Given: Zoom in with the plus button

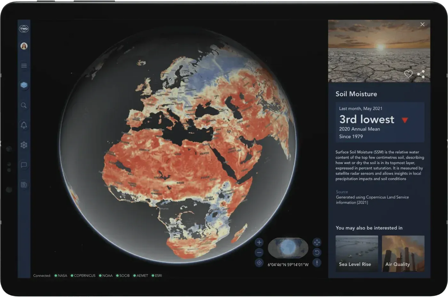Looking at the screenshot, I should 259,242.
